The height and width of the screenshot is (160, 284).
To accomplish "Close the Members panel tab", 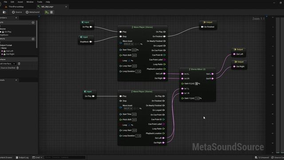I will 16,18.
